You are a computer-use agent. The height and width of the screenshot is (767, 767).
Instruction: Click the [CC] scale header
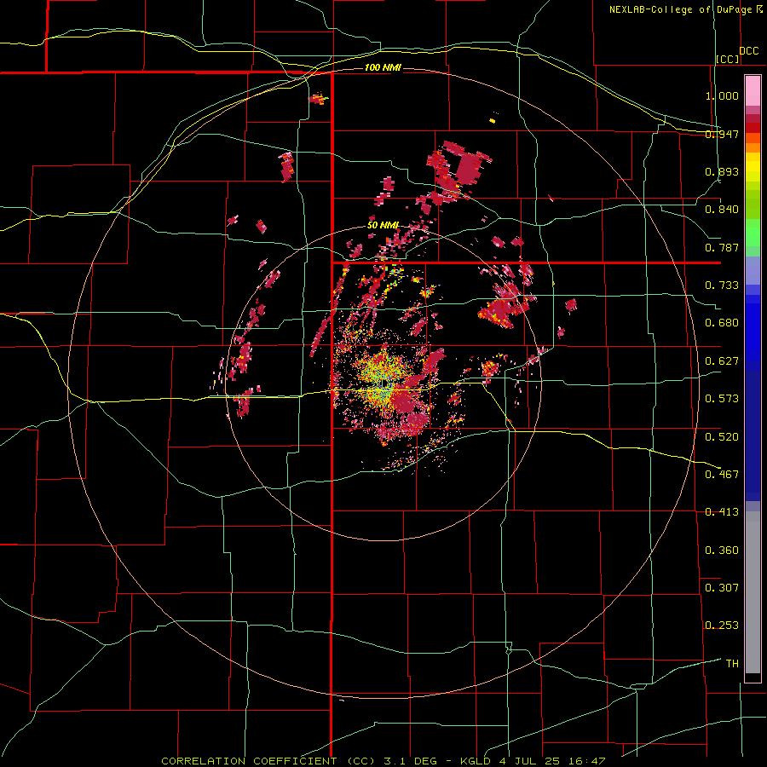coord(728,59)
